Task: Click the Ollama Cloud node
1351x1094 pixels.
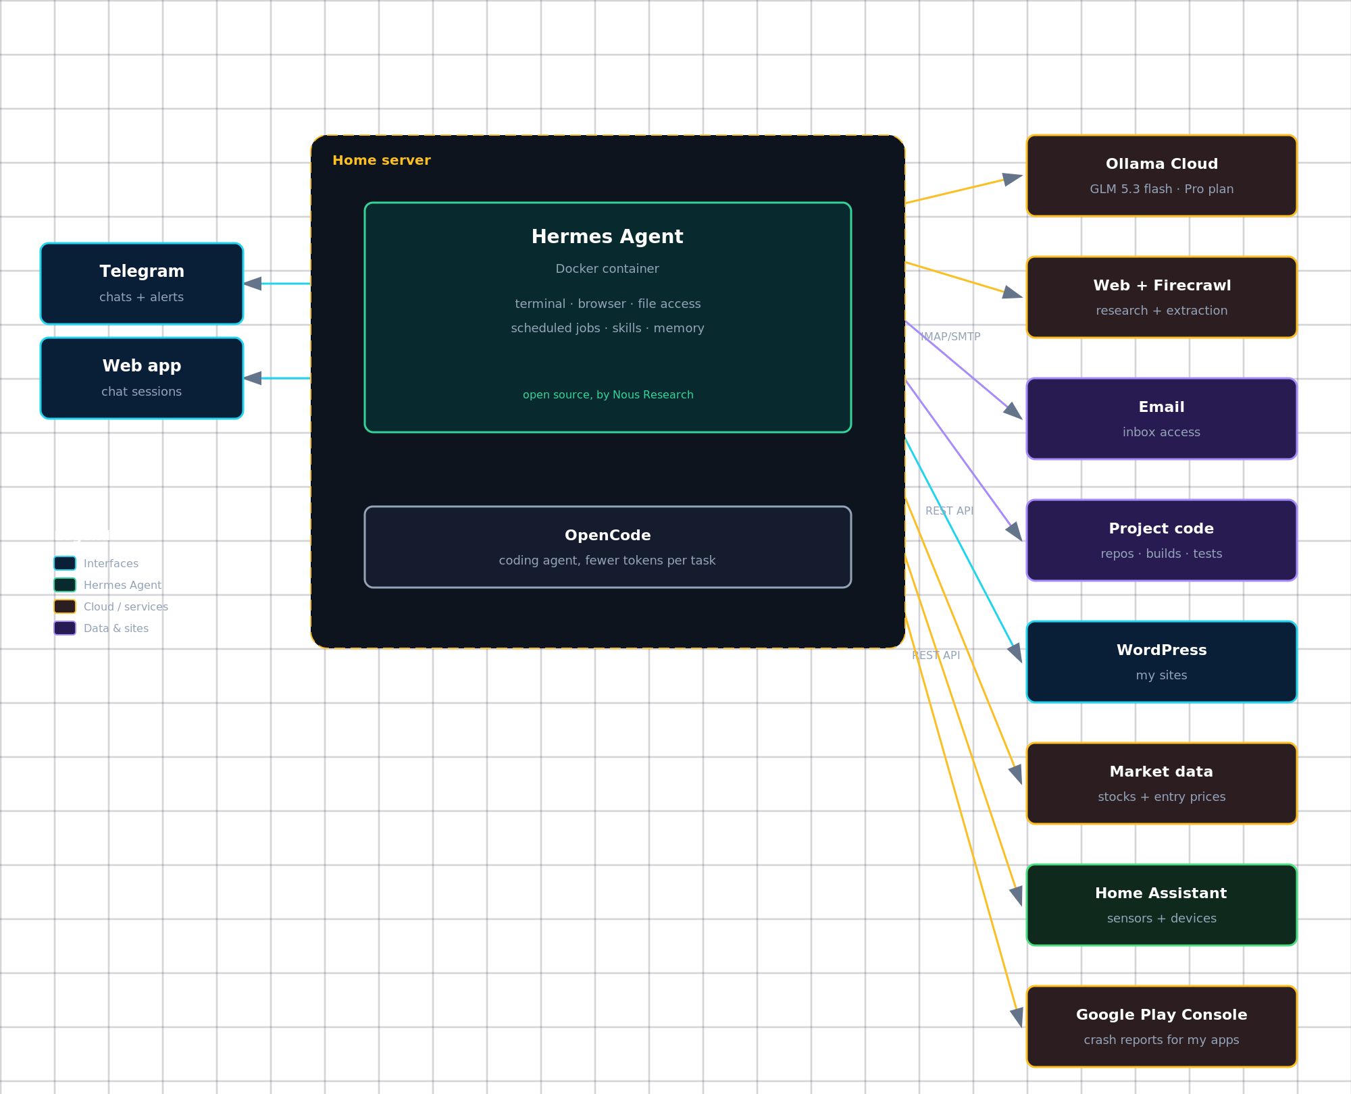Action: click(1162, 176)
